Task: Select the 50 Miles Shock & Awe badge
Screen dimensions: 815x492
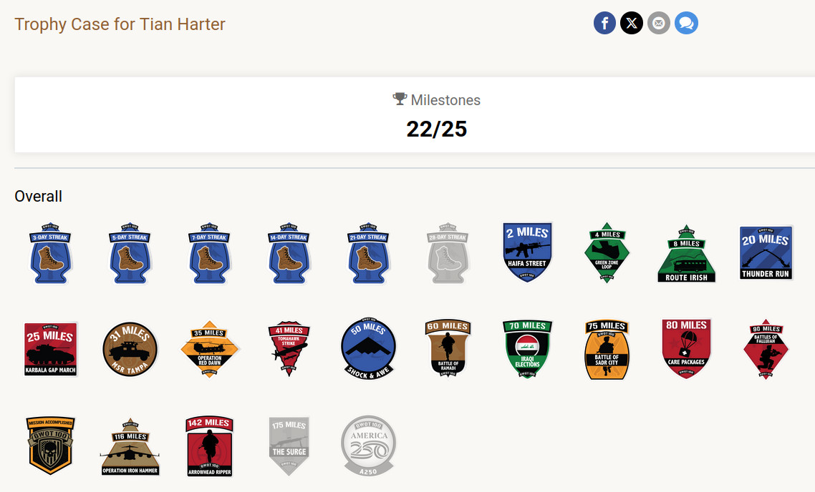Action: tap(368, 349)
